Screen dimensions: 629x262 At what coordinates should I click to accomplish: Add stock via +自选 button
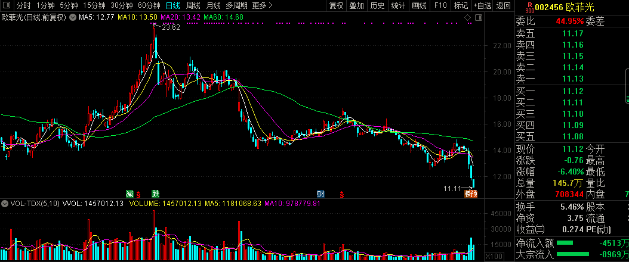(482, 6)
